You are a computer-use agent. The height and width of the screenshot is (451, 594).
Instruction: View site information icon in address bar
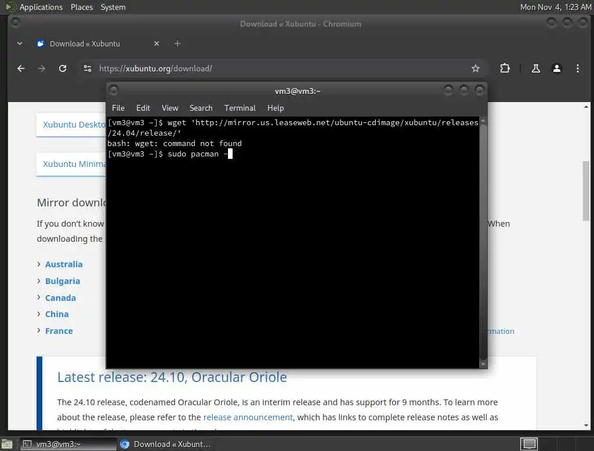pos(88,68)
